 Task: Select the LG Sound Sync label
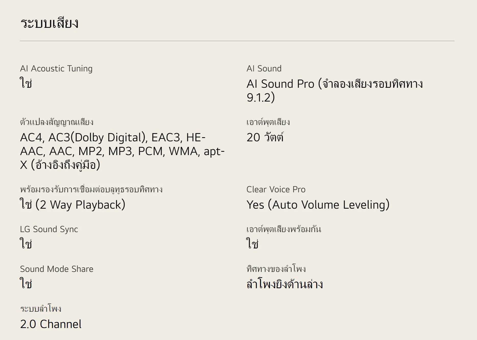click(x=49, y=229)
